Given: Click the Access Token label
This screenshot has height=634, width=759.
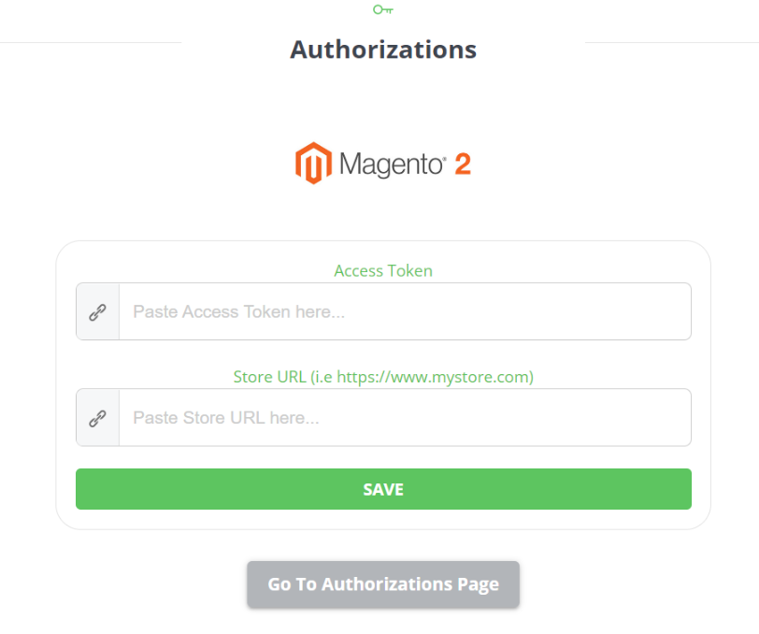Looking at the screenshot, I should tap(383, 271).
